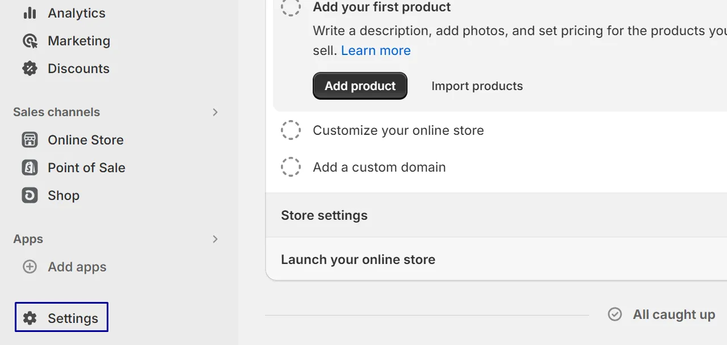The width and height of the screenshot is (727, 345).
Task: Choose Import products
Action: coord(477,86)
